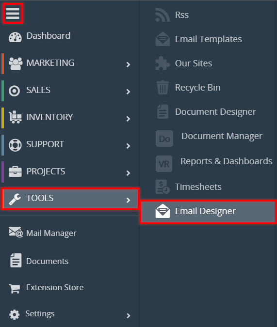
Task: Select Rss in Tools submenu
Action: pos(182,15)
